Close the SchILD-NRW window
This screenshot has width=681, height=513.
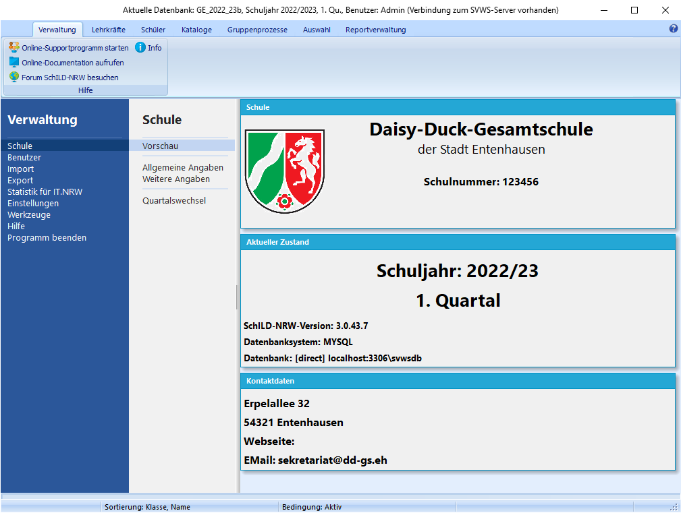665,10
